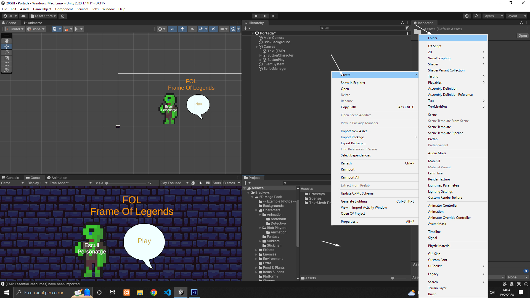Toggle mute audio in Game view
Image resolution: width=530 pixels, height=298 pixels.
[200, 183]
